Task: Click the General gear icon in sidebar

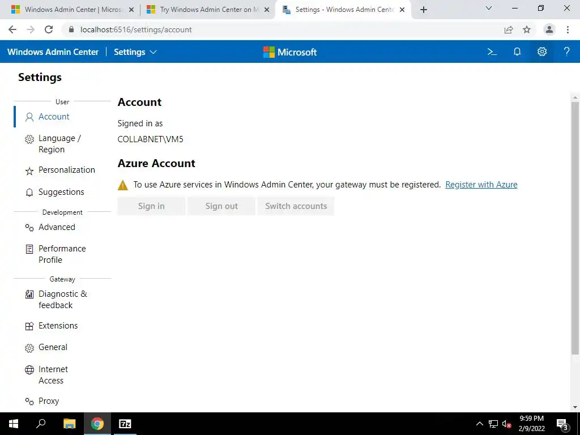Action: pyautogui.click(x=29, y=348)
